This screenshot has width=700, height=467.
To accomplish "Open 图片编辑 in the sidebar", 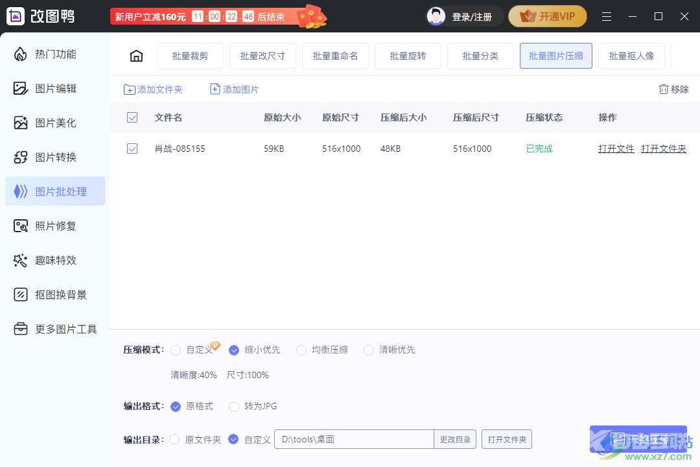I will point(55,88).
